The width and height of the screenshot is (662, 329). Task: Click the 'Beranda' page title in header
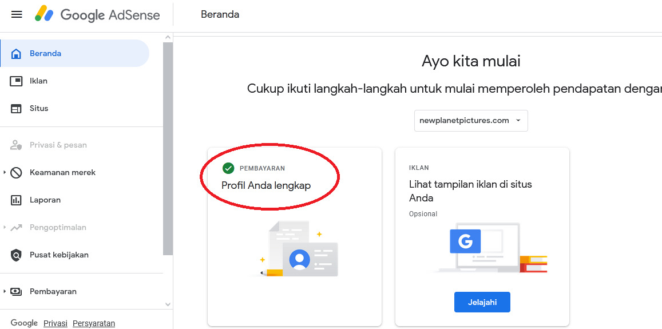(x=220, y=15)
